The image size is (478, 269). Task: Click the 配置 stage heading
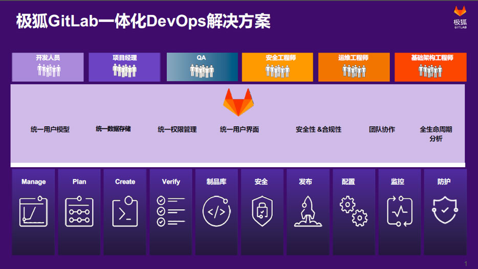(x=348, y=182)
